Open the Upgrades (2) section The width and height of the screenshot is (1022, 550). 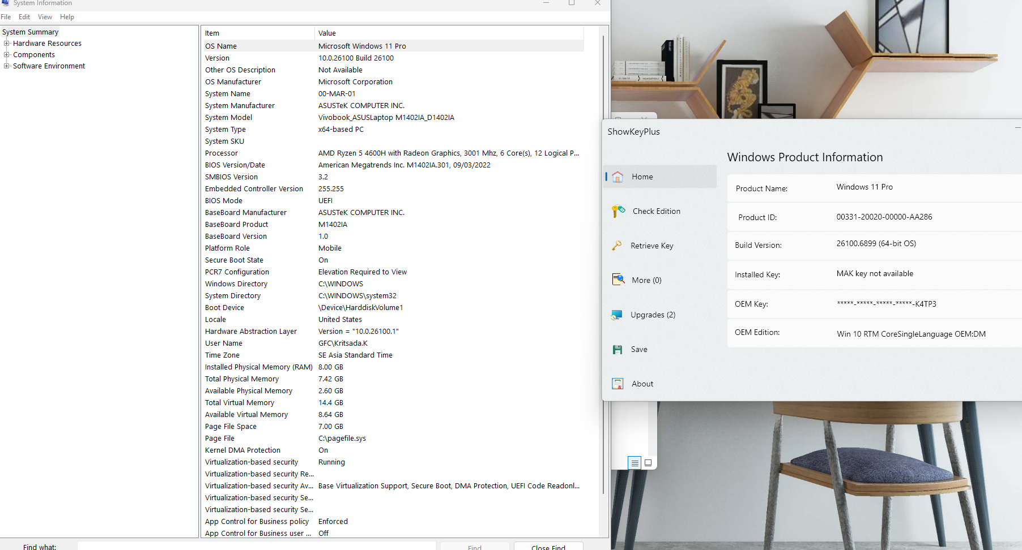click(x=652, y=315)
